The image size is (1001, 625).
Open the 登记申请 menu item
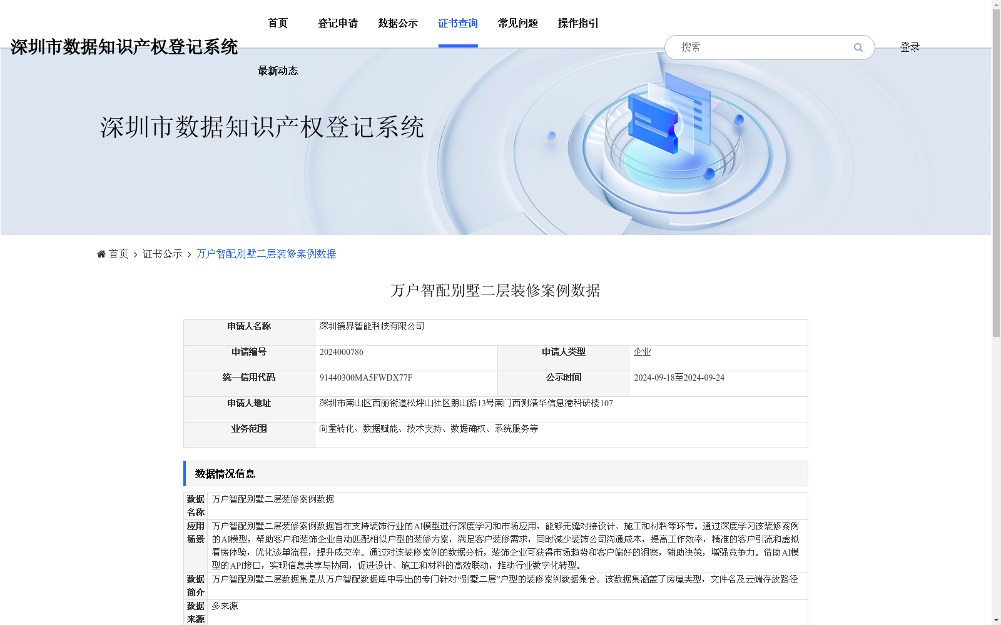[x=338, y=23]
